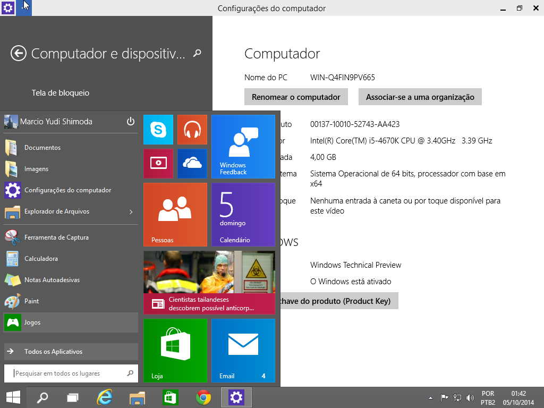Viewport: 544px width, 408px height.
Task: Open Documentos from the Start menu
Action: pos(71,148)
